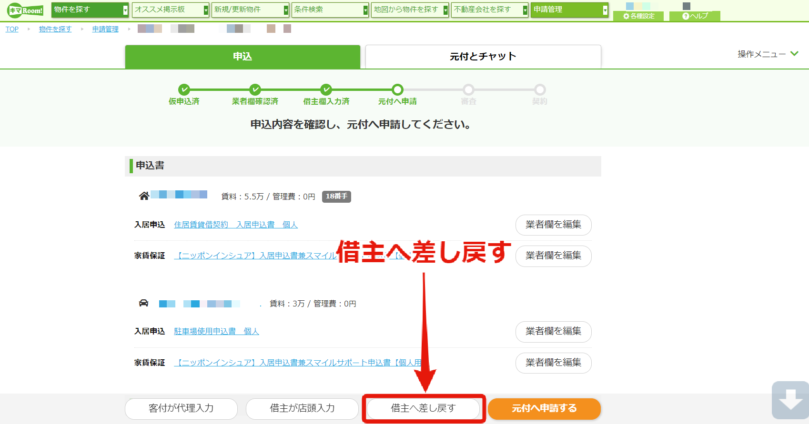Open the 住居賃貸借契約 入居申込書 個人 link

(236, 225)
